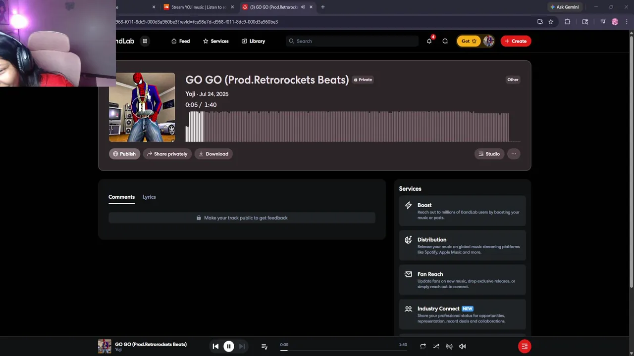634x356 pixels.
Task: Open the chat messages icon
Action: click(x=445, y=41)
